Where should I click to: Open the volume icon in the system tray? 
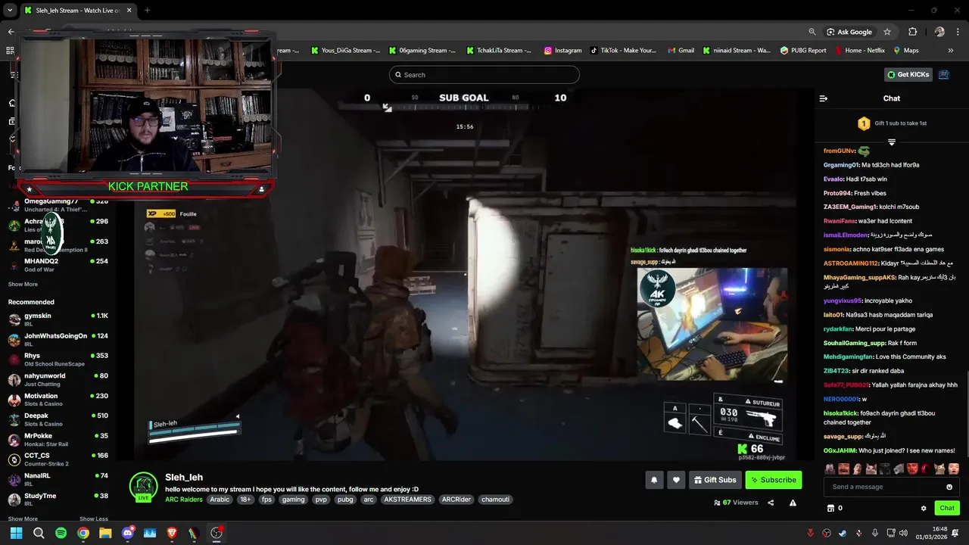(903, 533)
